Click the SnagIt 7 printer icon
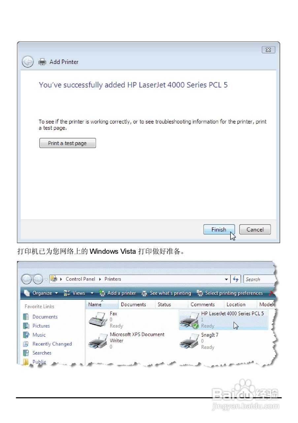 [x=189, y=341]
